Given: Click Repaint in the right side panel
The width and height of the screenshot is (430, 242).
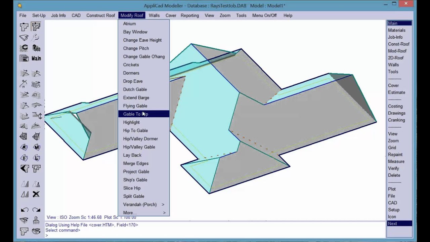Looking at the screenshot, I should [x=395, y=155].
